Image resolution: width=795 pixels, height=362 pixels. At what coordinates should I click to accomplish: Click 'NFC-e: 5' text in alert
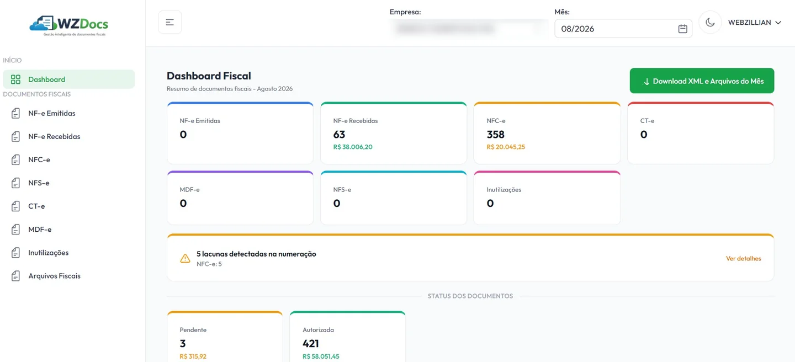[x=209, y=264]
